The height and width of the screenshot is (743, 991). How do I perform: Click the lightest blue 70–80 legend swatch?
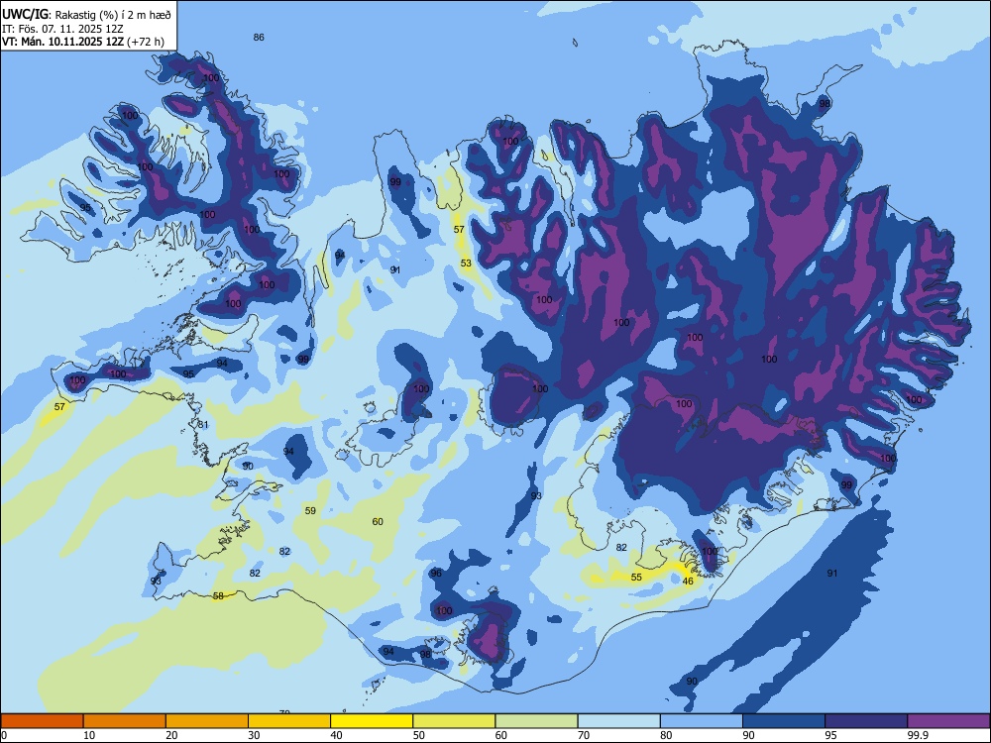point(618,721)
